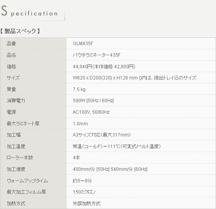This screenshot has width=216, height=209.
Task: Select the 7.5 kg weight value
Action: point(79,89)
